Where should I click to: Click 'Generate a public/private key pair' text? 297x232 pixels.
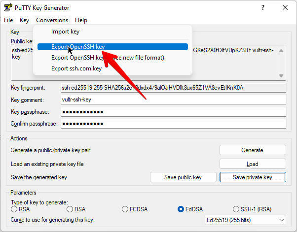[x=50, y=150]
